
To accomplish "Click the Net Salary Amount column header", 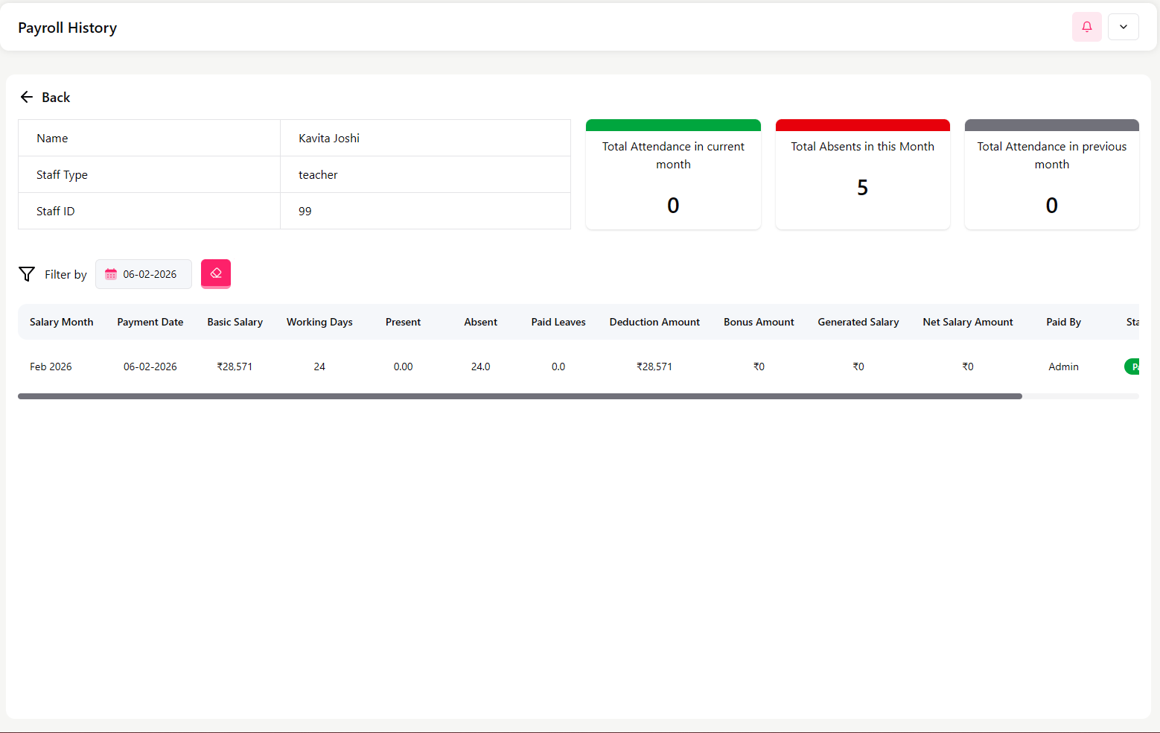I will click(967, 322).
